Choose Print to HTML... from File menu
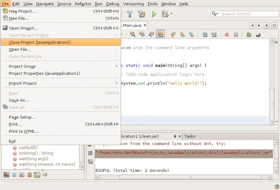The image size is (280, 190). click(24, 131)
